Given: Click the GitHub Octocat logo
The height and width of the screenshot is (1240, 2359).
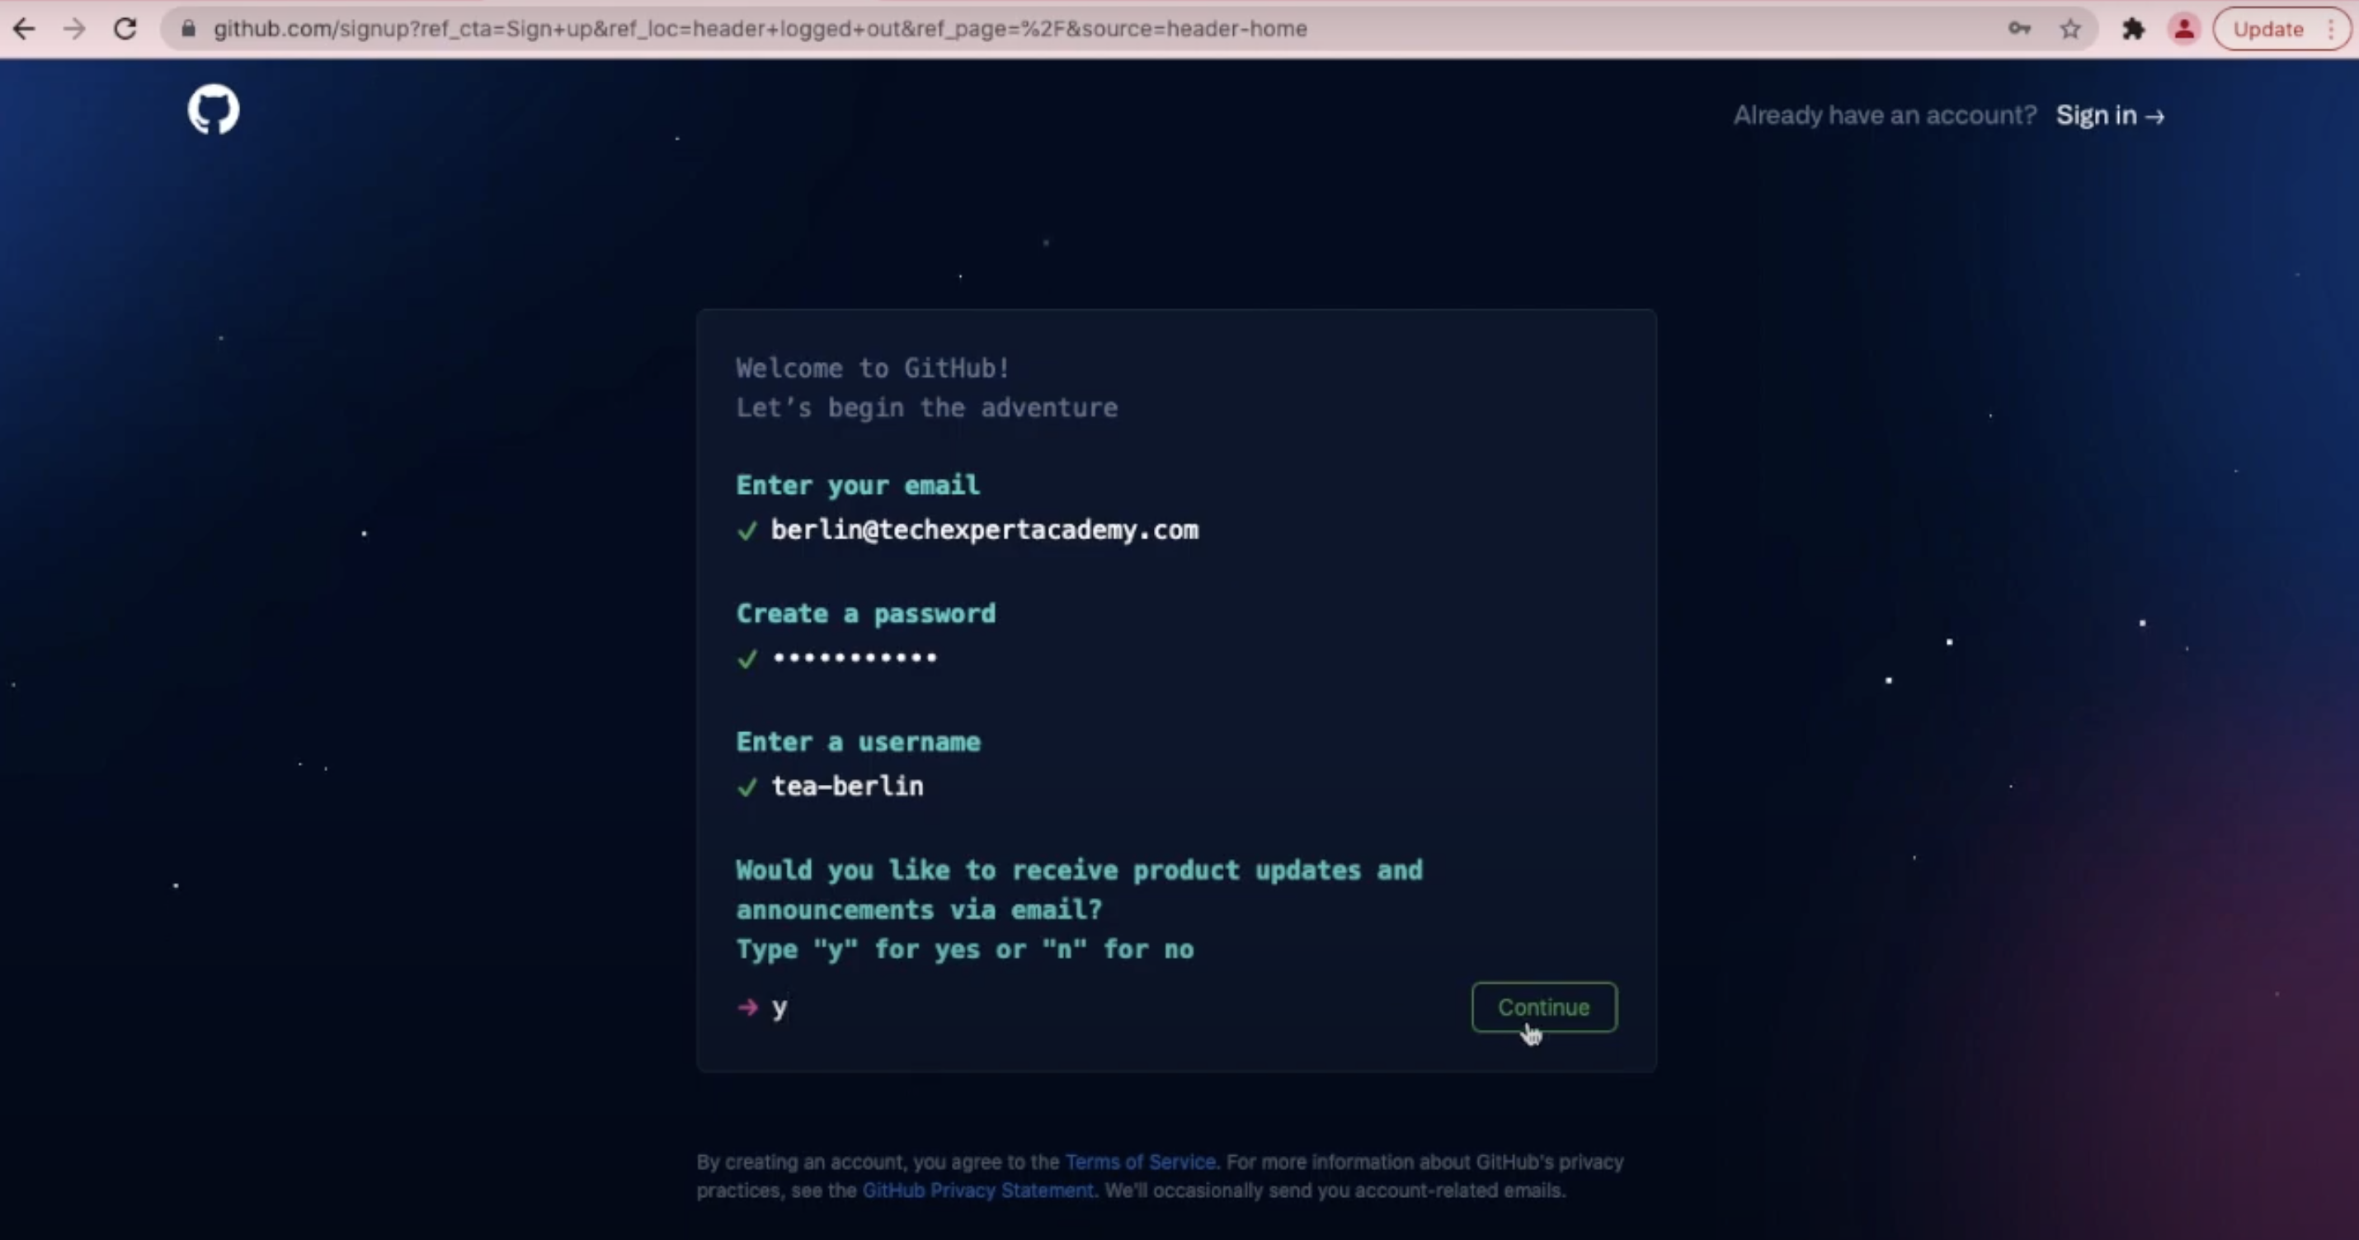Looking at the screenshot, I should pyautogui.click(x=214, y=110).
